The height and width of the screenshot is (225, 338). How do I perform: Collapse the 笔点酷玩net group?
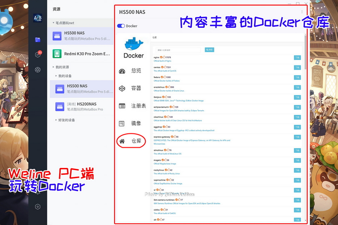[54, 23]
